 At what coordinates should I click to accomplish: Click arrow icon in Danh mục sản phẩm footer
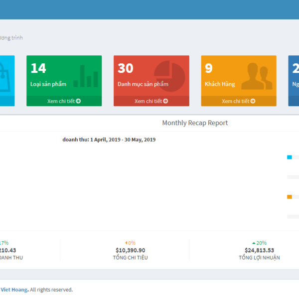(x=165, y=101)
